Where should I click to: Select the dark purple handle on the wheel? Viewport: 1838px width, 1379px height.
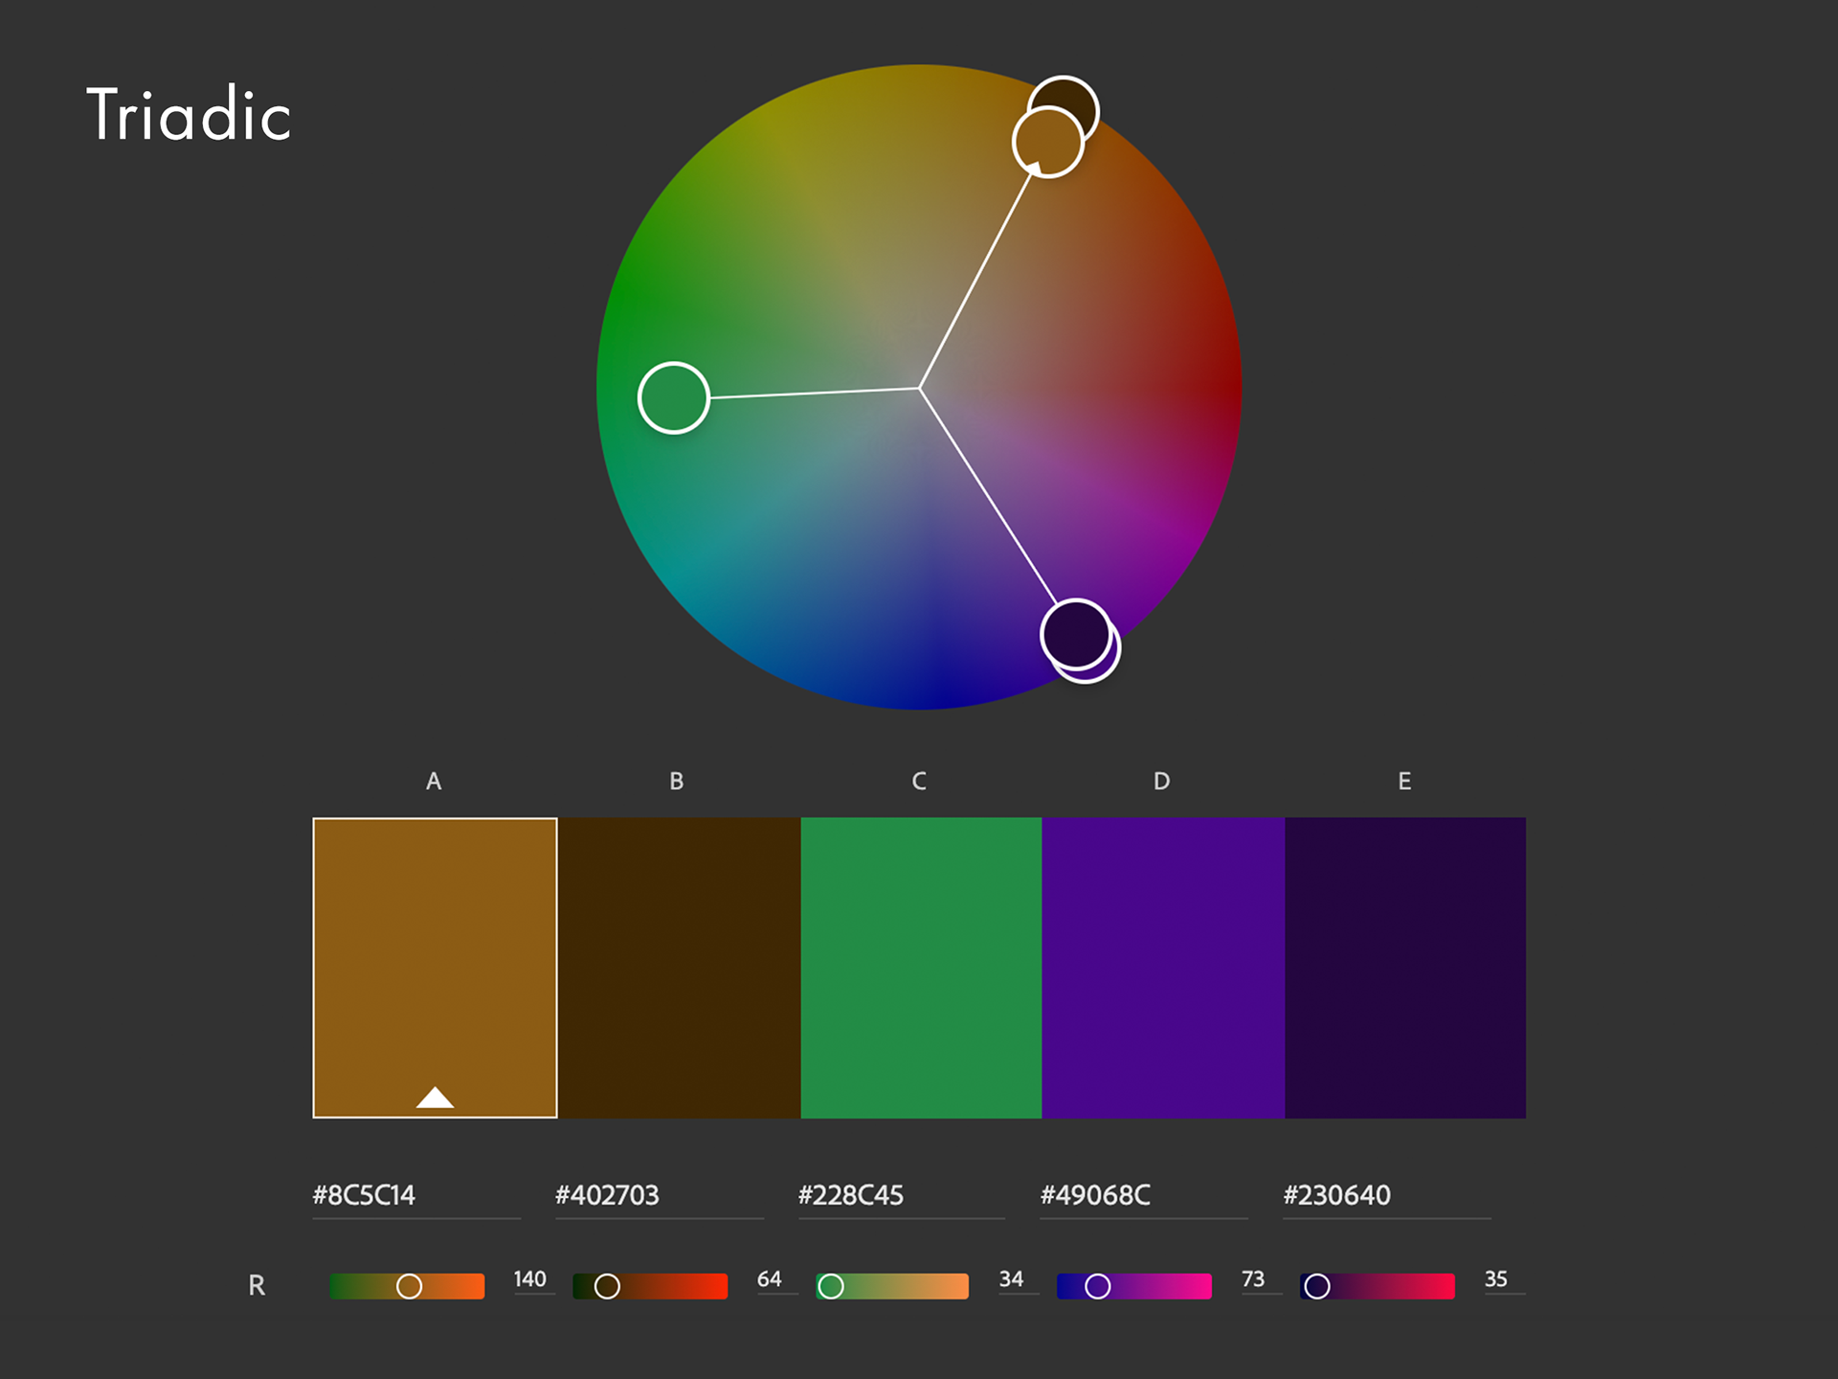[1076, 634]
